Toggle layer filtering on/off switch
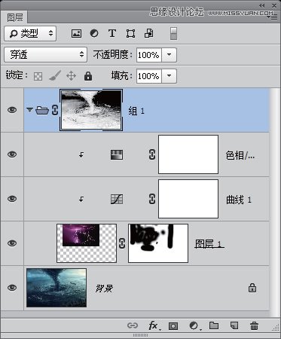Viewport: 281px width, 339px height. tap(173, 33)
